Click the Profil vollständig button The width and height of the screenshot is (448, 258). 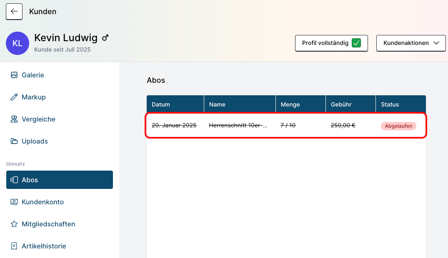click(x=325, y=43)
